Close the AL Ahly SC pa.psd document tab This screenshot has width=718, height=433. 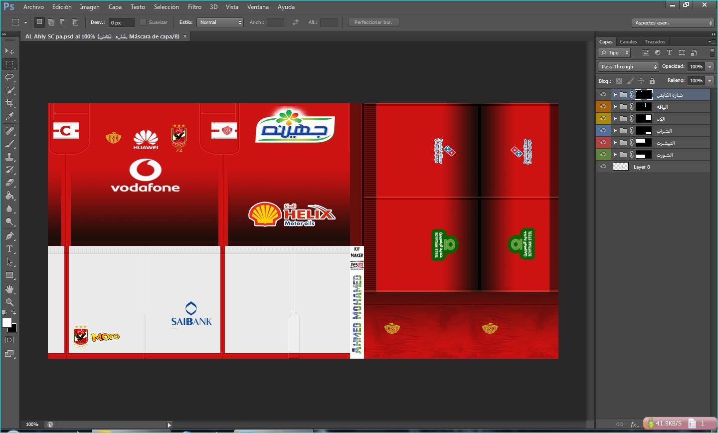[x=185, y=36]
